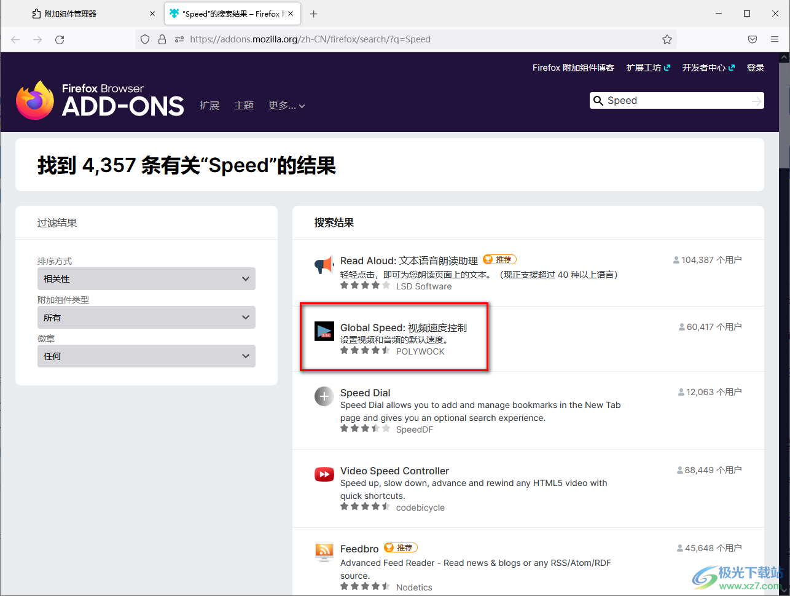Open the 主题 section
Screen dimensions: 790x596
tap(244, 106)
